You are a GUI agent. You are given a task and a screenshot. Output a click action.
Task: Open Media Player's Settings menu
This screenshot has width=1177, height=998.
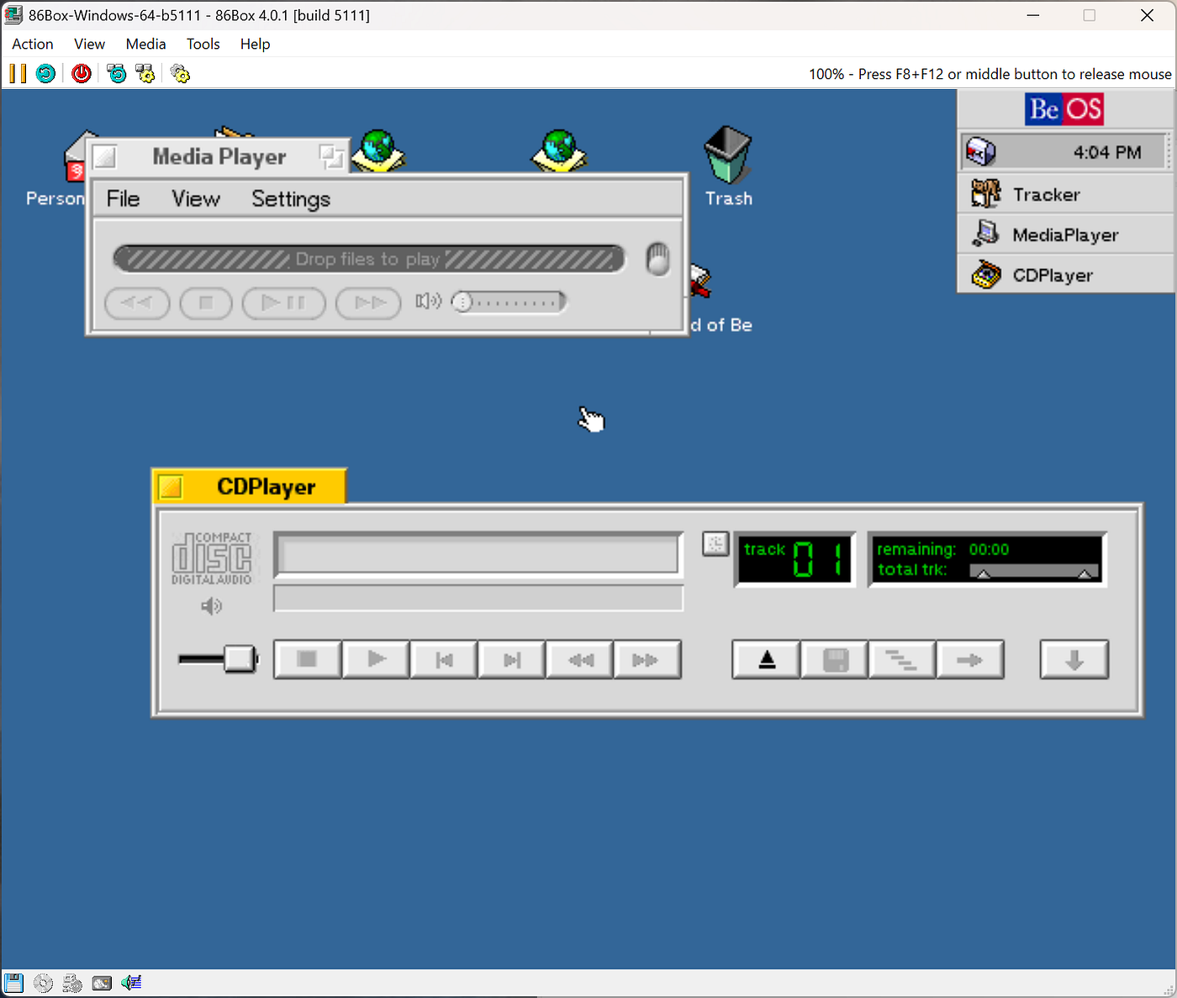pyautogui.click(x=291, y=198)
